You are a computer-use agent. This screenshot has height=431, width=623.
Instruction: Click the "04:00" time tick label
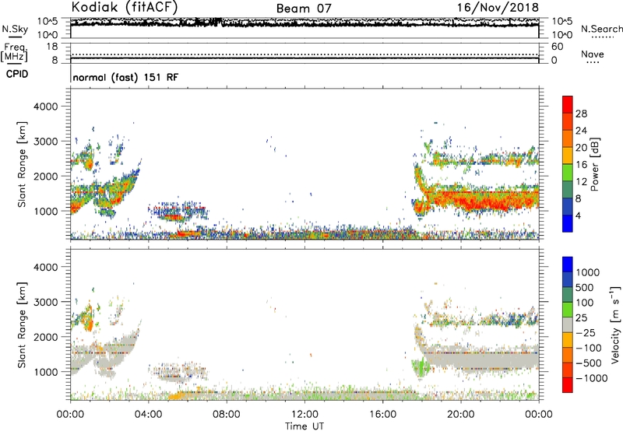point(148,415)
